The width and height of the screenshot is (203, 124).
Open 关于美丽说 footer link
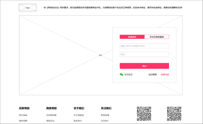tap(79, 115)
